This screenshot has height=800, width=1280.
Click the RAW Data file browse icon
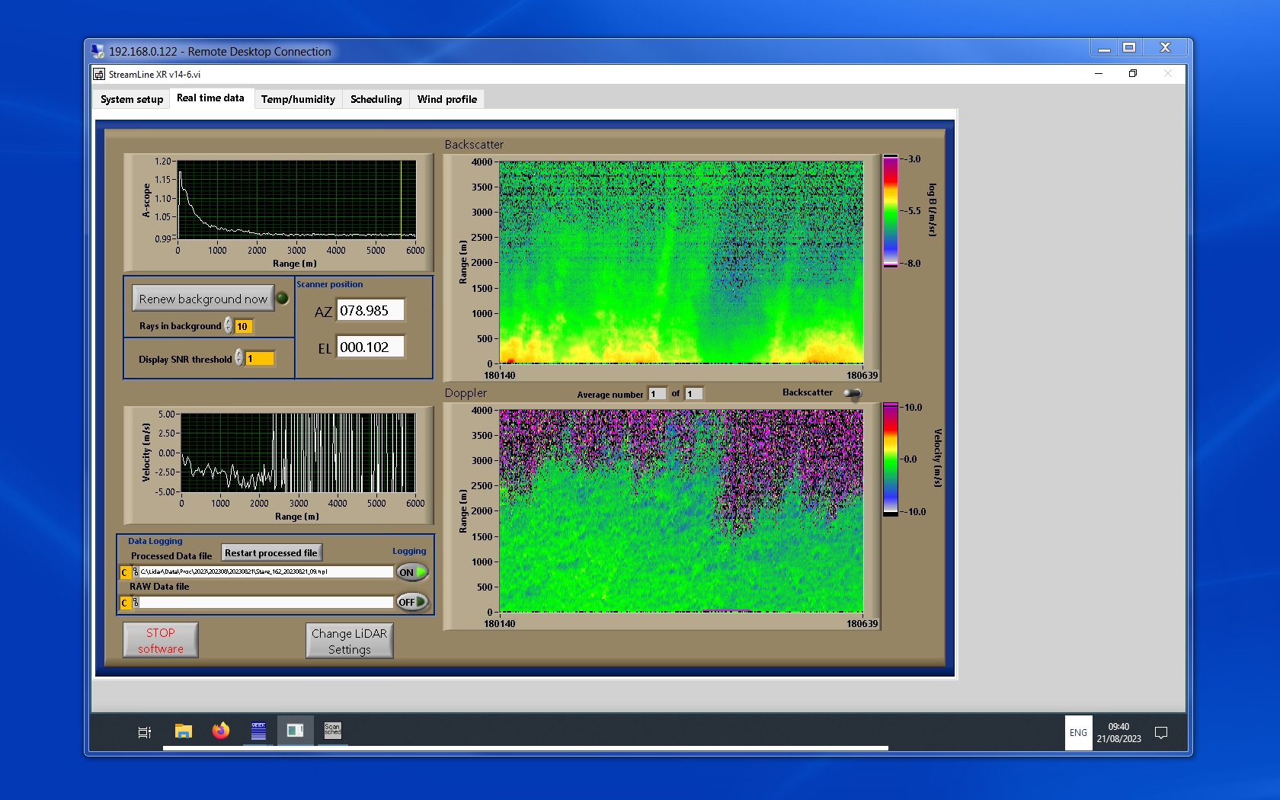click(x=136, y=603)
